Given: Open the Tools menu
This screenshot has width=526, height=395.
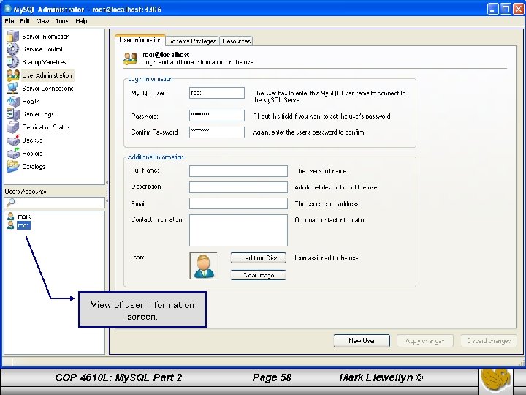Looking at the screenshot, I should (62, 21).
